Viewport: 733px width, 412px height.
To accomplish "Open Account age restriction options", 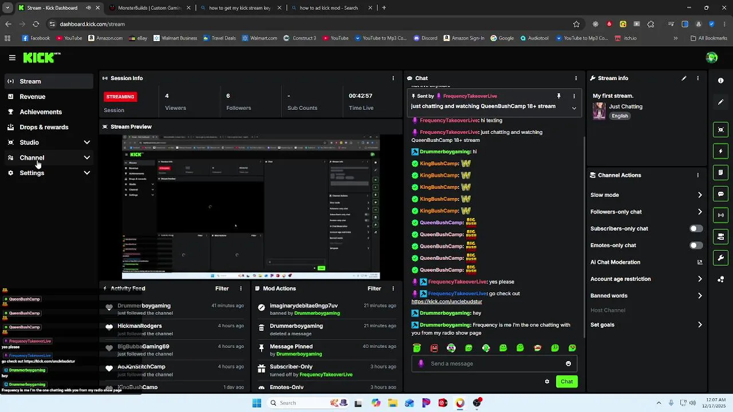I will pos(647,279).
